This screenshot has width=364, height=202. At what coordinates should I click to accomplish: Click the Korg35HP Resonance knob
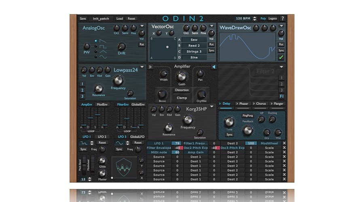point(168,128)
